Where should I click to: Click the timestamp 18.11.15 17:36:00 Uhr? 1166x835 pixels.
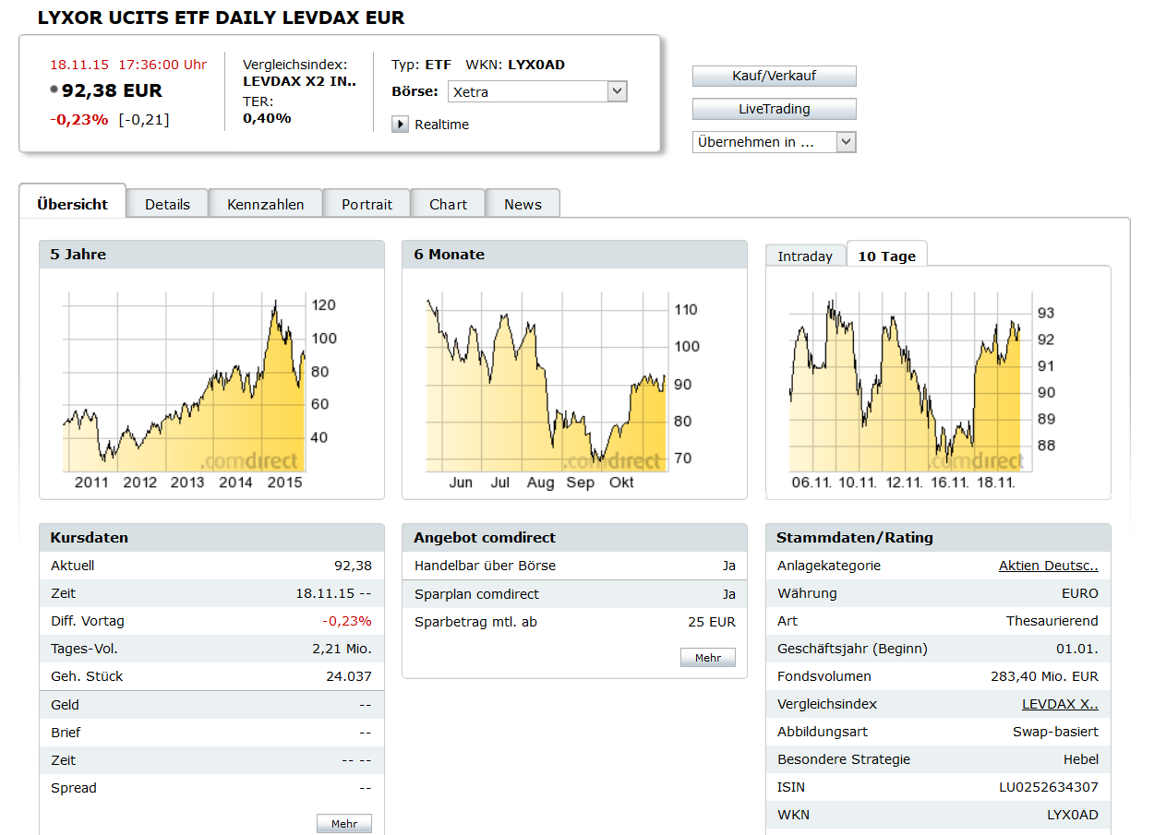[x=128, y=65]
